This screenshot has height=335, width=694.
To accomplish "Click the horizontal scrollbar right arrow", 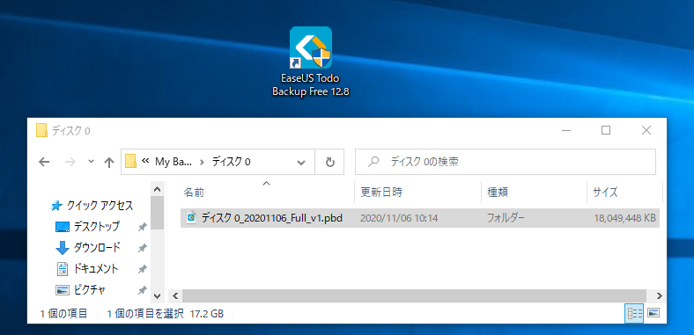I will coord(660,295).
